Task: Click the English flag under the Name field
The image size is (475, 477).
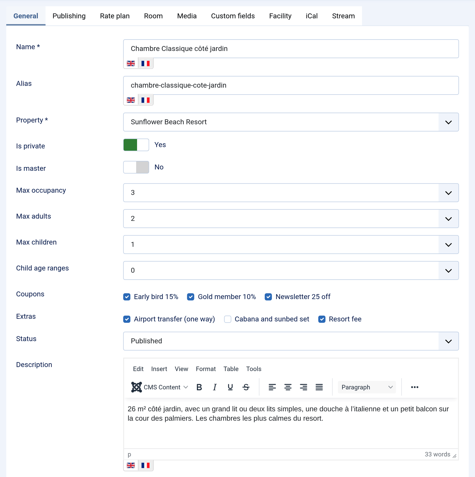Action: 131,63
